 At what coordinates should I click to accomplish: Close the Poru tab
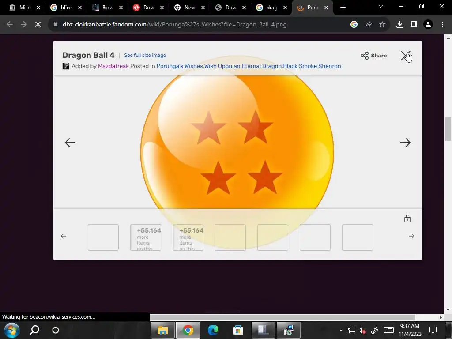(x=326, y=8)
